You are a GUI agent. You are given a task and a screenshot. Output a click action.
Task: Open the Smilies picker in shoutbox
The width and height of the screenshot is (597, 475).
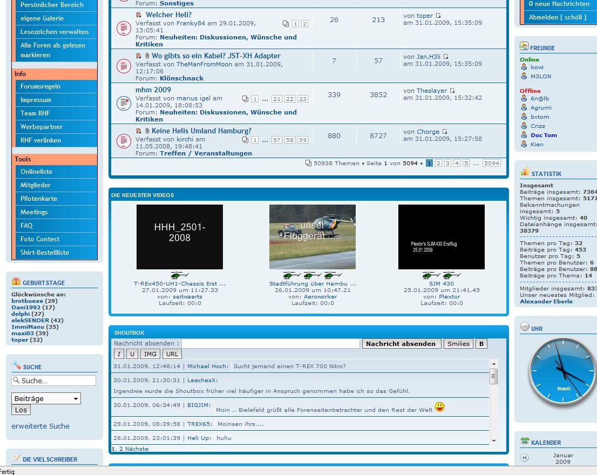[x=458, y=344]
